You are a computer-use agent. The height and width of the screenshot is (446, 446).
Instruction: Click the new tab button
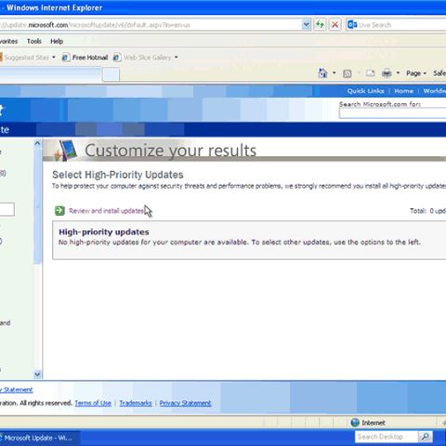click(x=111, y=74)
